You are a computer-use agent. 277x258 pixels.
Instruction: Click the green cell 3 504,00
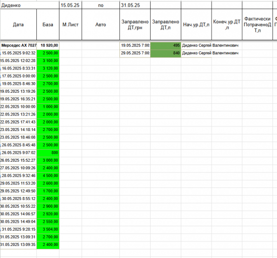pos(48,229)
